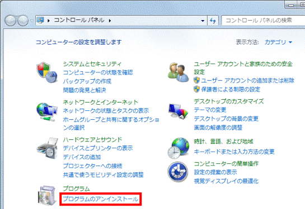Click shield icon beside 保護者による制限の設定

[x=196, y=89]
